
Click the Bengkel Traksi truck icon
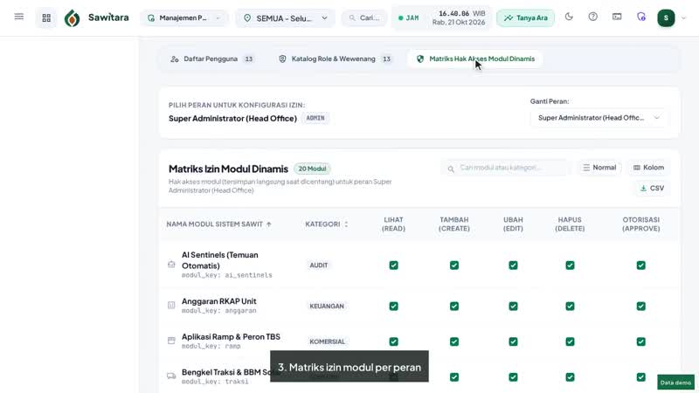pyautogui.click(x=171, y=376)
